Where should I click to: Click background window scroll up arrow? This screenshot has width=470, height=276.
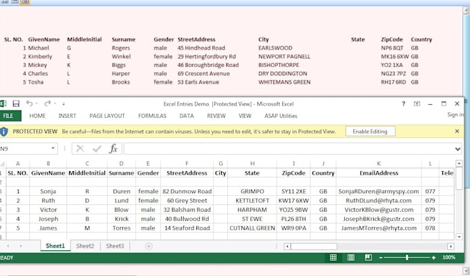[466, 10]
